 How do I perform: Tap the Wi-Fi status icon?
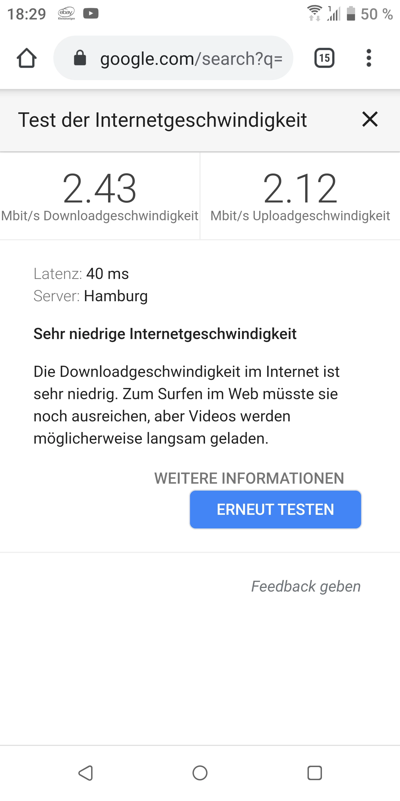(315, 13)
